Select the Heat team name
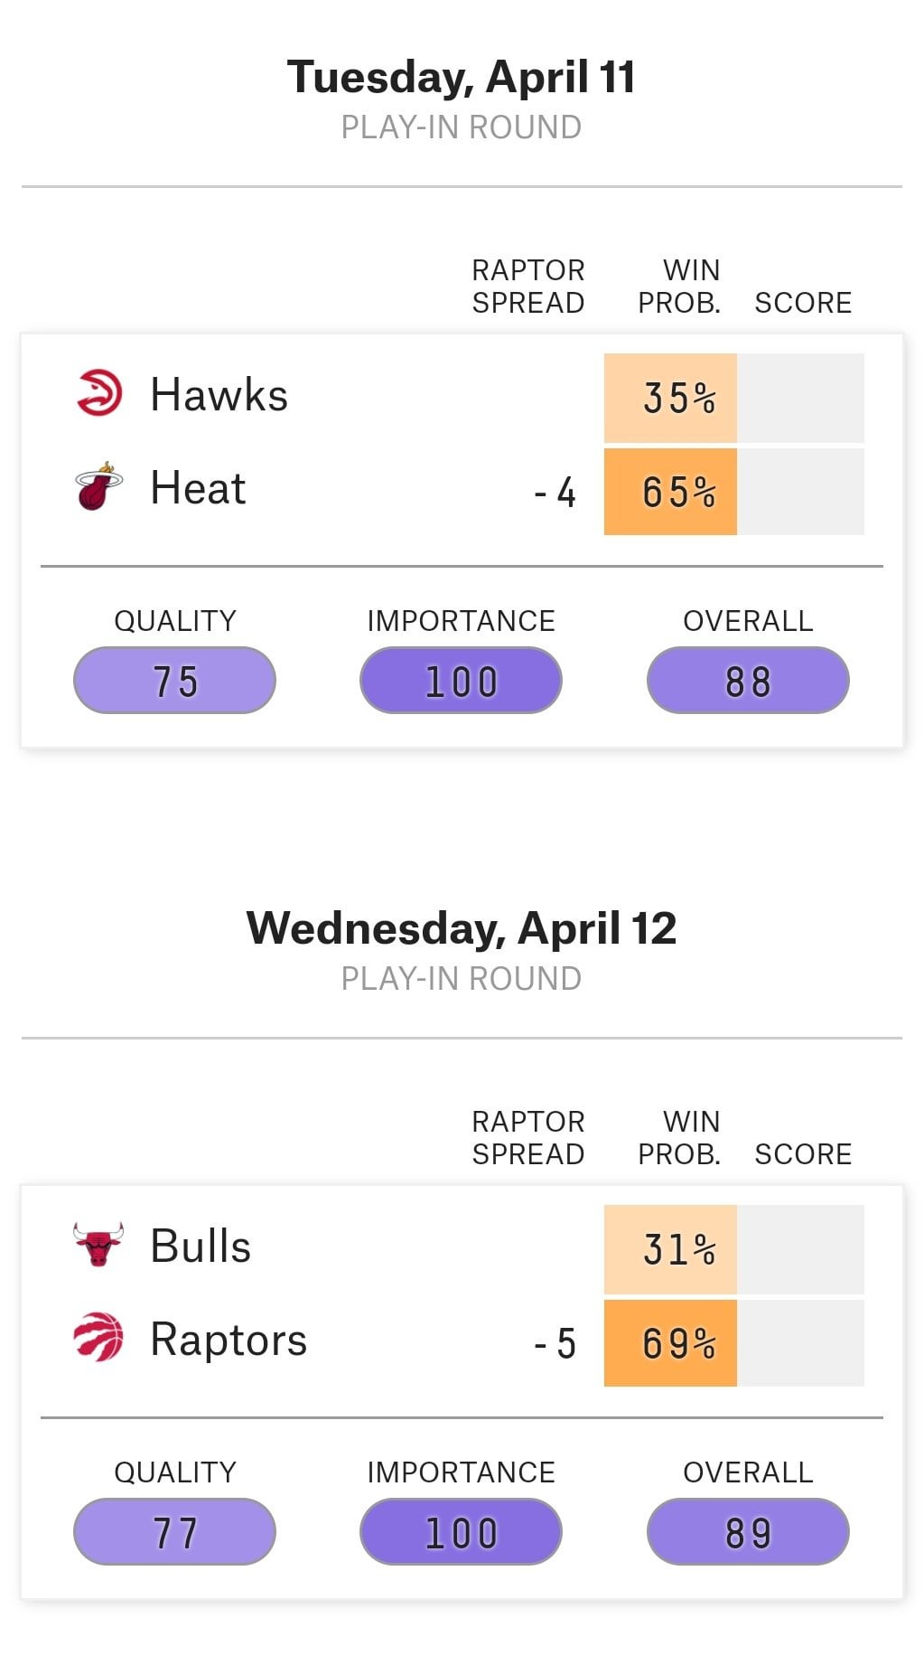Image resolution: width=924 pixels, height=1665 pixels. pos(198,488)
